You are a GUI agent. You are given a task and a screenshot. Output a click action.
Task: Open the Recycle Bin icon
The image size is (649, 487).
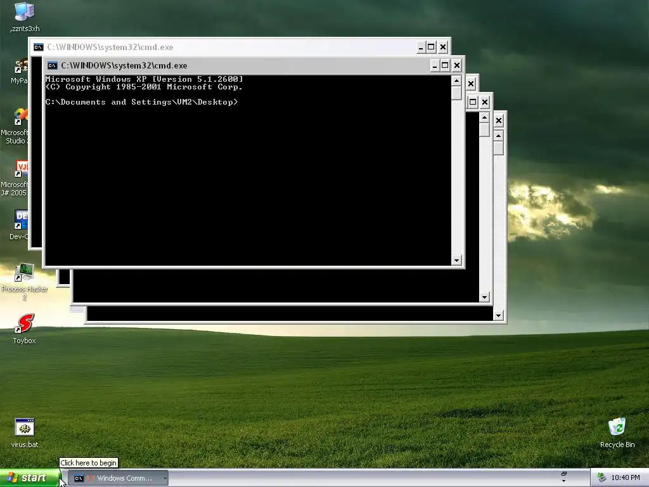(x=617, y=433)
